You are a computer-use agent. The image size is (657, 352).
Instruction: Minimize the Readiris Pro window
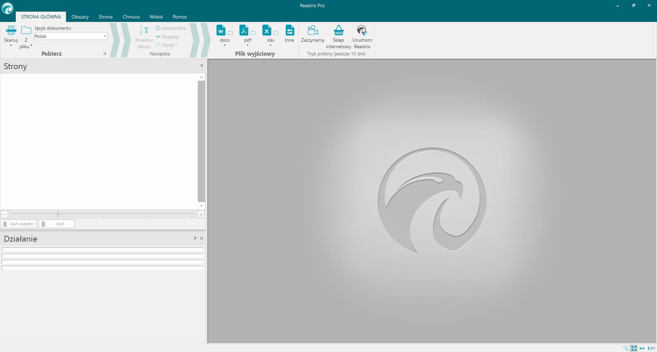pyautogui.click(x=618, y=5)
